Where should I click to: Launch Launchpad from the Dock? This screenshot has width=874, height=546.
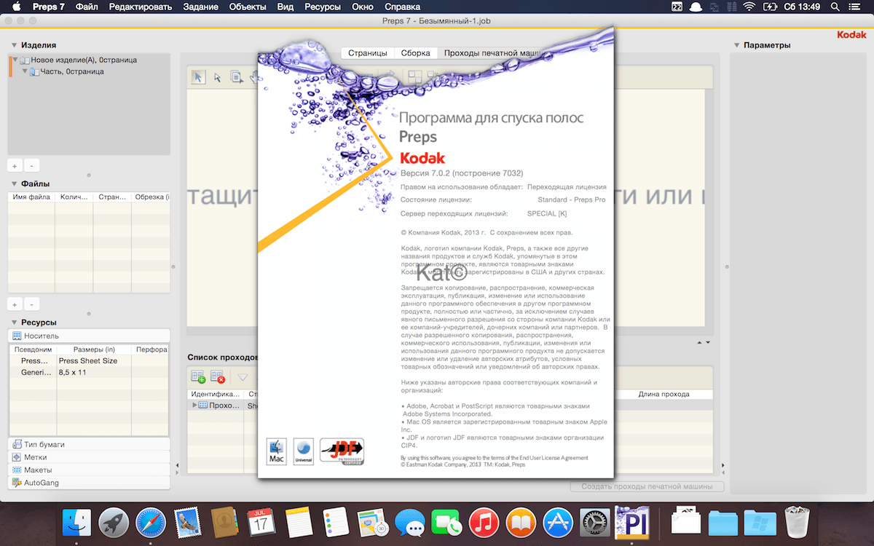pos(114,522)
